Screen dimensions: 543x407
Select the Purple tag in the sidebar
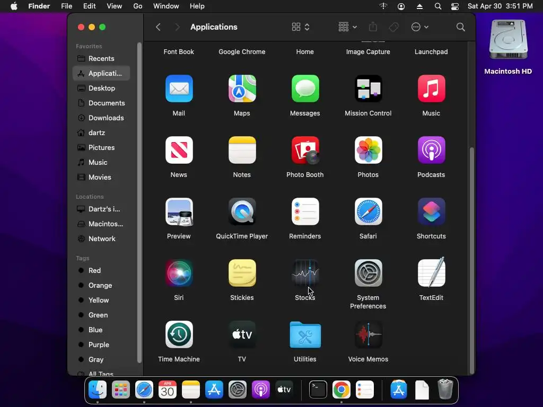pos(101,344)
